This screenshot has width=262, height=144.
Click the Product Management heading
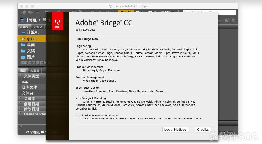[x=89, y=67]
